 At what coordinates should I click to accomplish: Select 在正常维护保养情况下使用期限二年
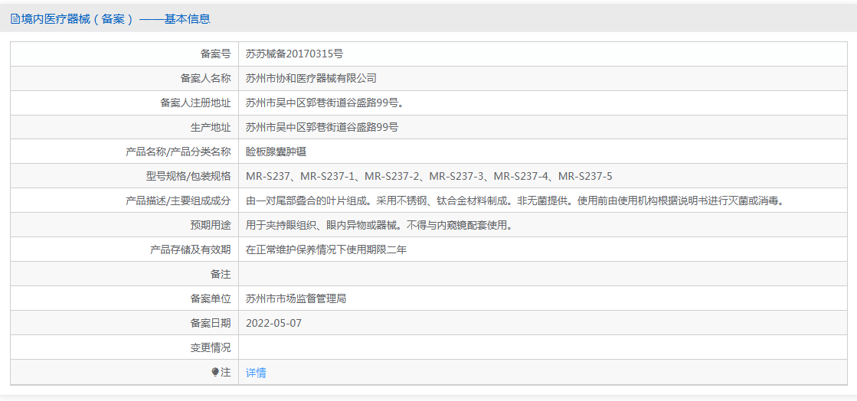click(x=326, y=249)
